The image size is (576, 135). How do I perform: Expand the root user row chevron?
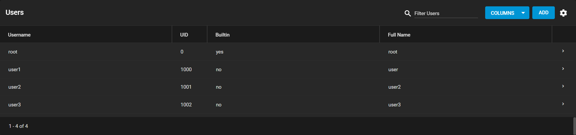point(563,51)
